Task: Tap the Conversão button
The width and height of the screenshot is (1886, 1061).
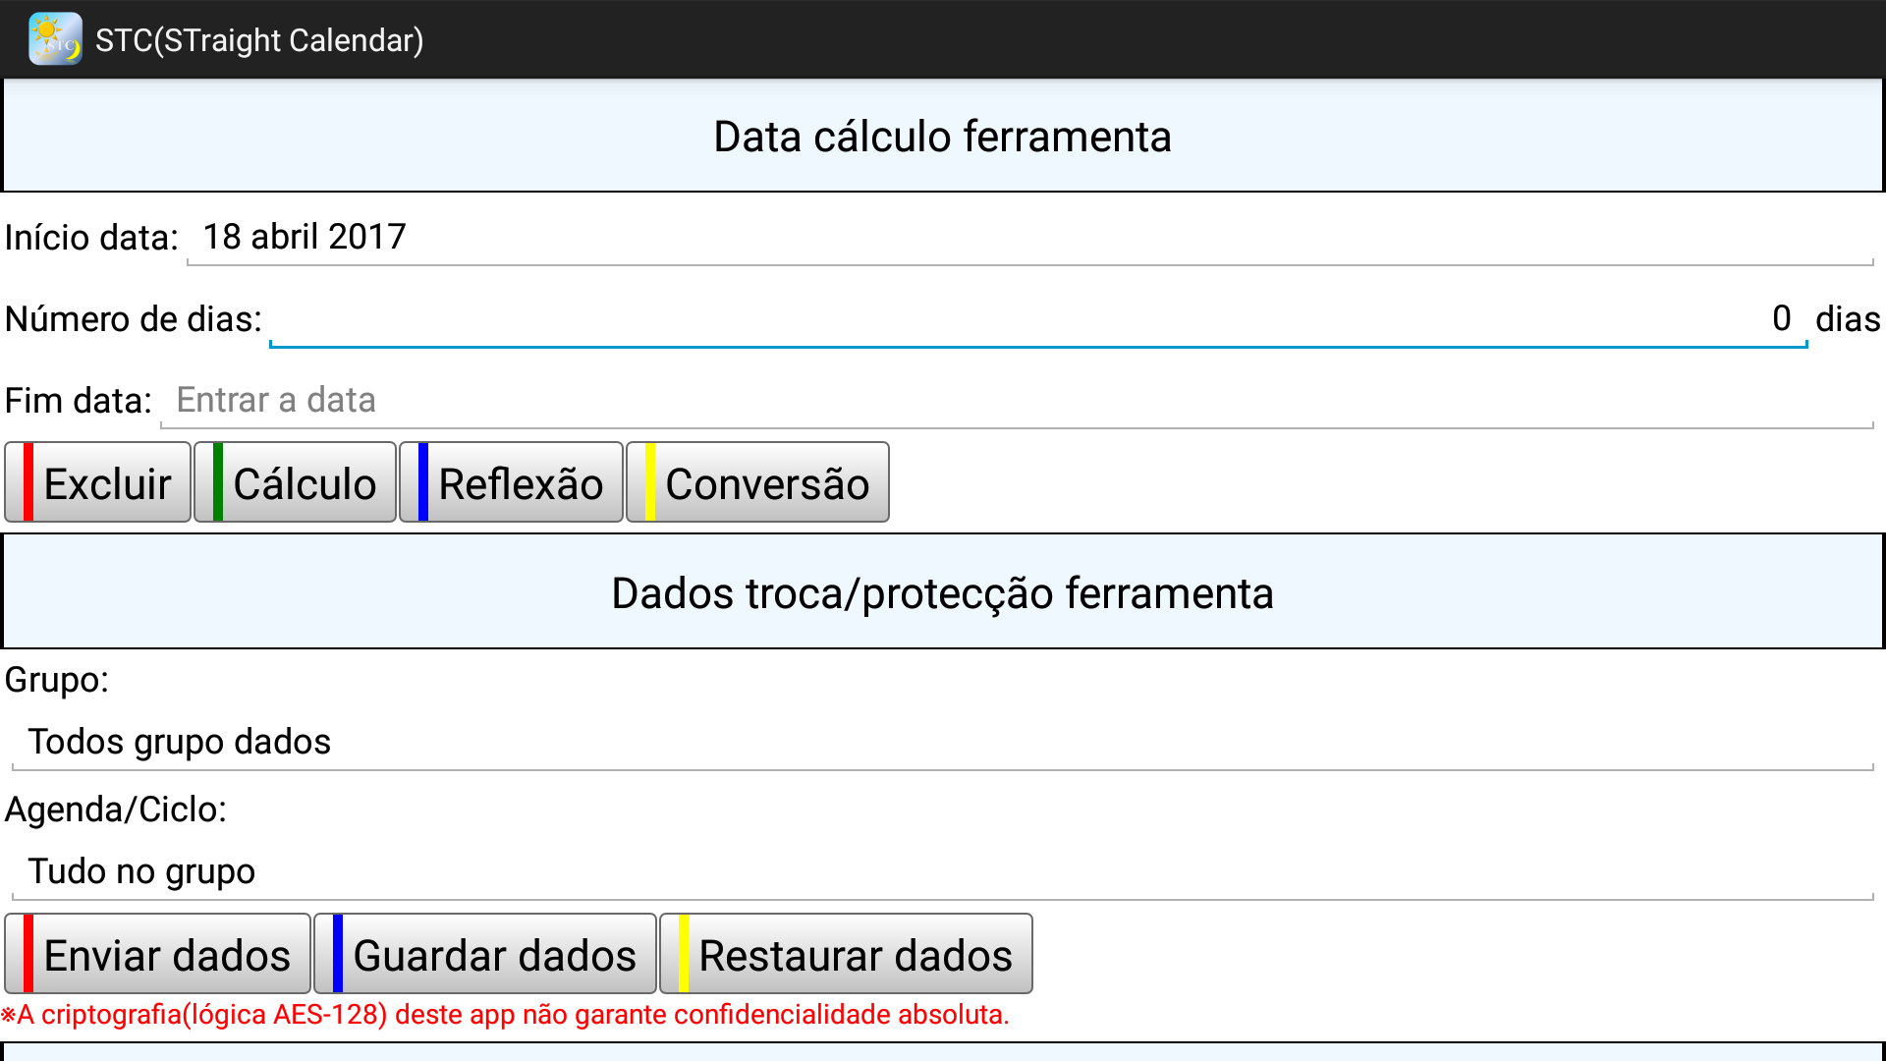Action: (757, 483)
